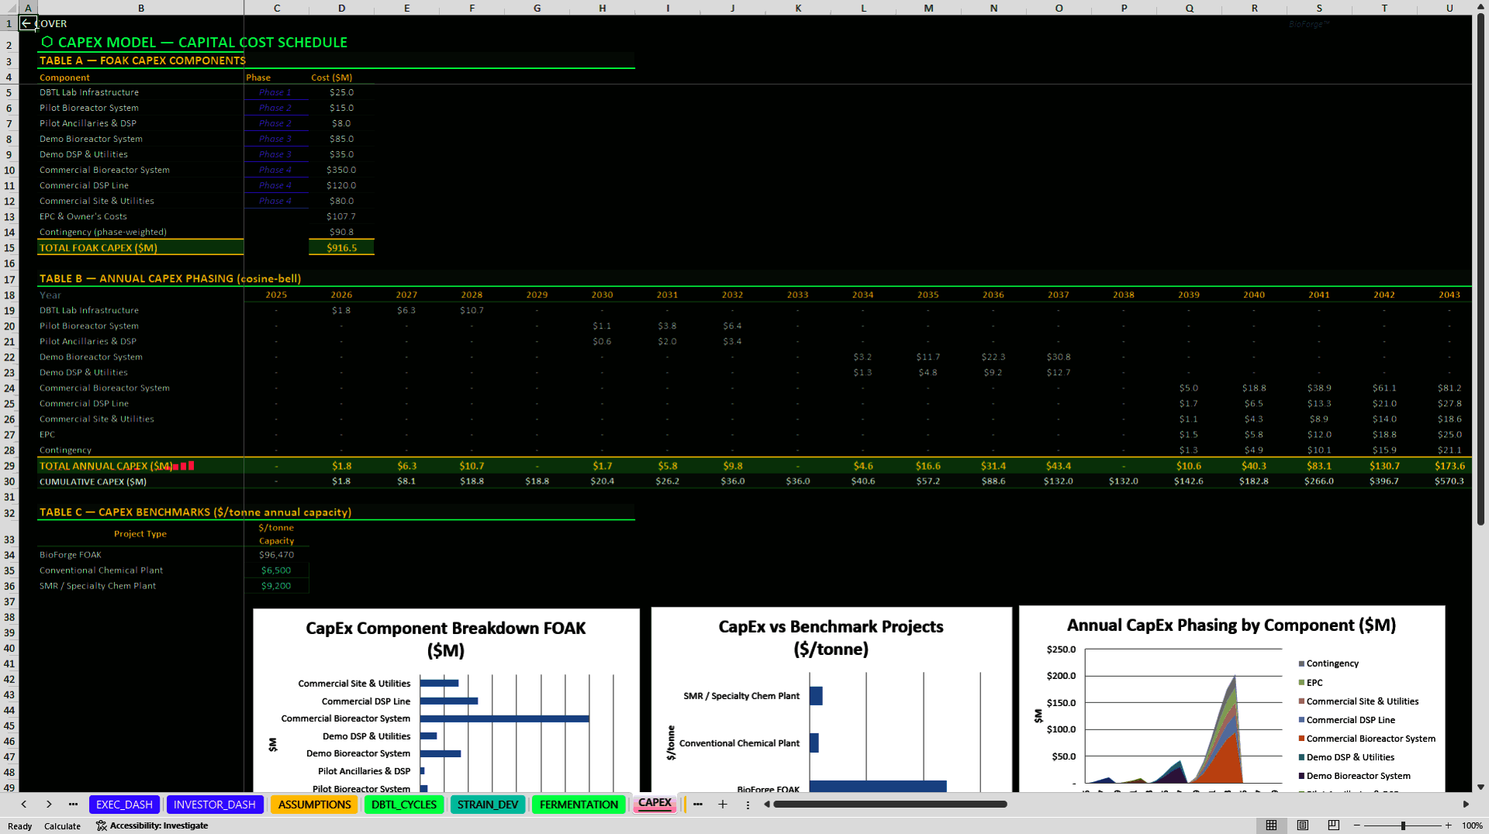Zoom out with minus button

click(x=1357, y=825)
